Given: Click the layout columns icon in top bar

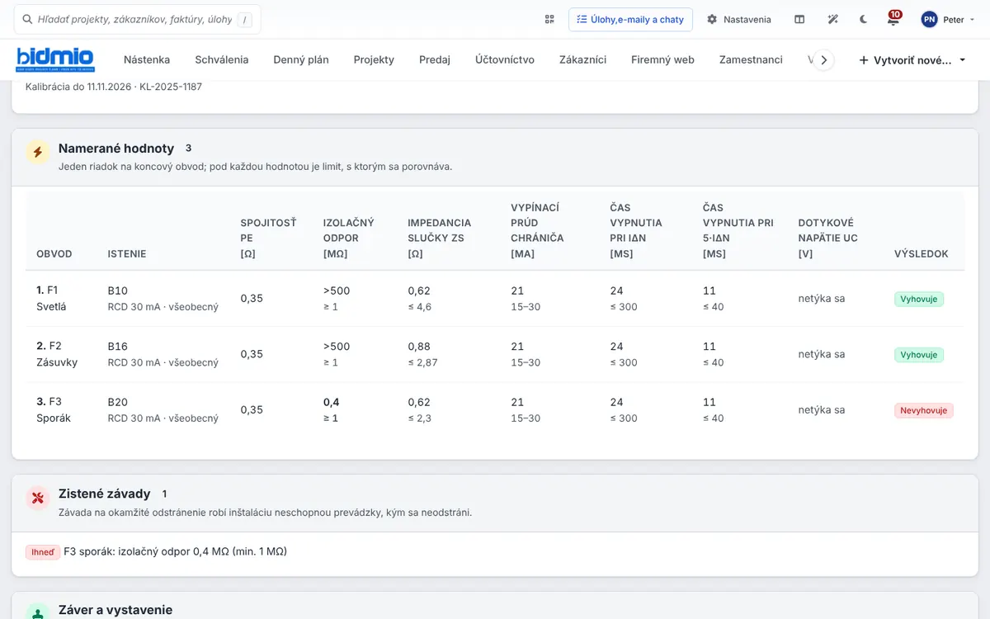Looking at the screenshot, I should 799,19.
